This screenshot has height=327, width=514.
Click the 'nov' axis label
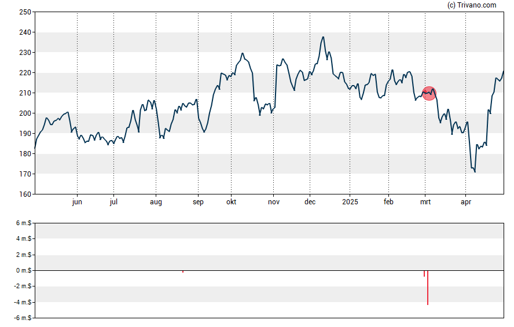[274, 202]
